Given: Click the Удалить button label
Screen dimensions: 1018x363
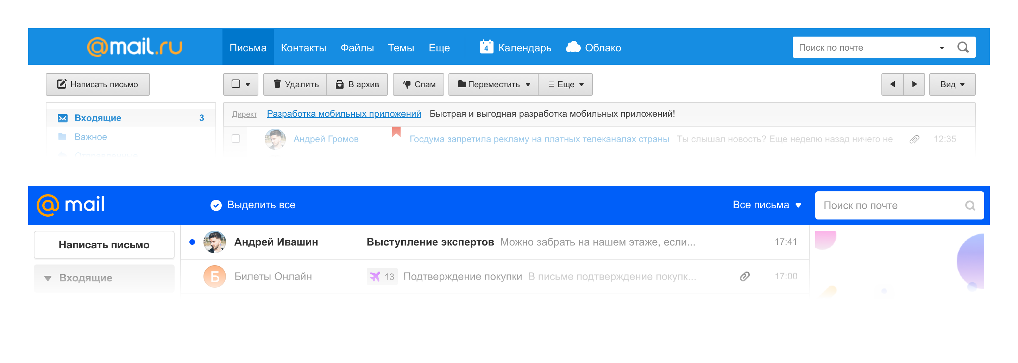Looking at the screenshot, I should [x=302, y=84].
